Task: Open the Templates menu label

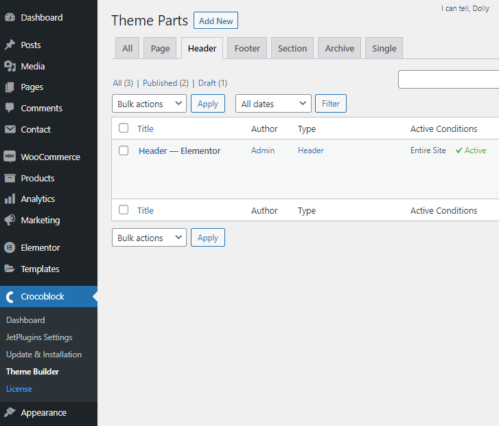Action: tap(40, 269)
